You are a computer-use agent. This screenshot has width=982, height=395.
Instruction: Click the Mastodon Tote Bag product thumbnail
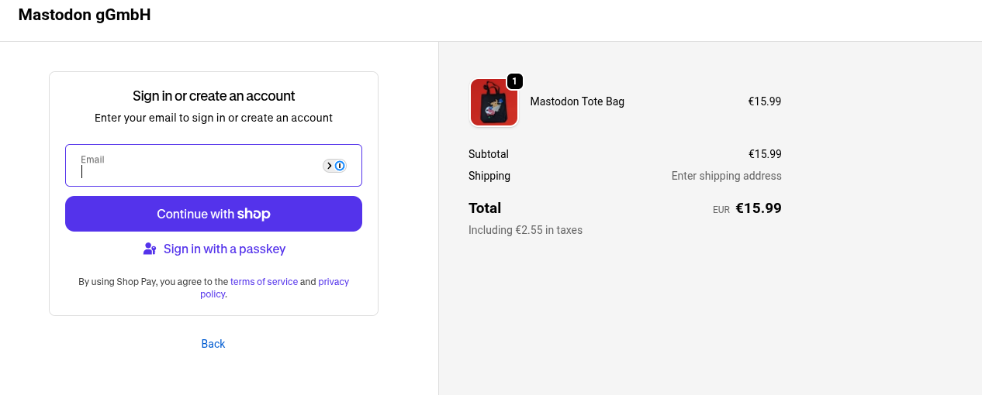pyautogui.click(x=493, y=102)
